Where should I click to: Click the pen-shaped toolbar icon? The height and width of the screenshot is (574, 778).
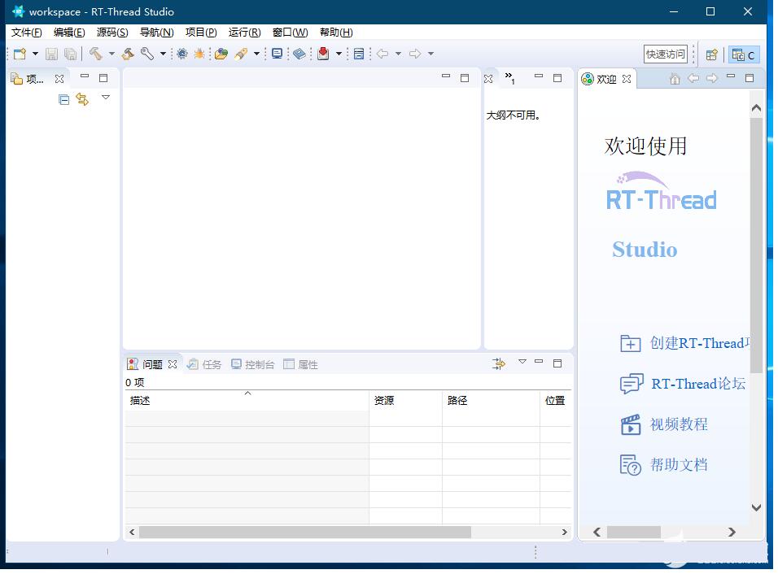click(241, 54)
